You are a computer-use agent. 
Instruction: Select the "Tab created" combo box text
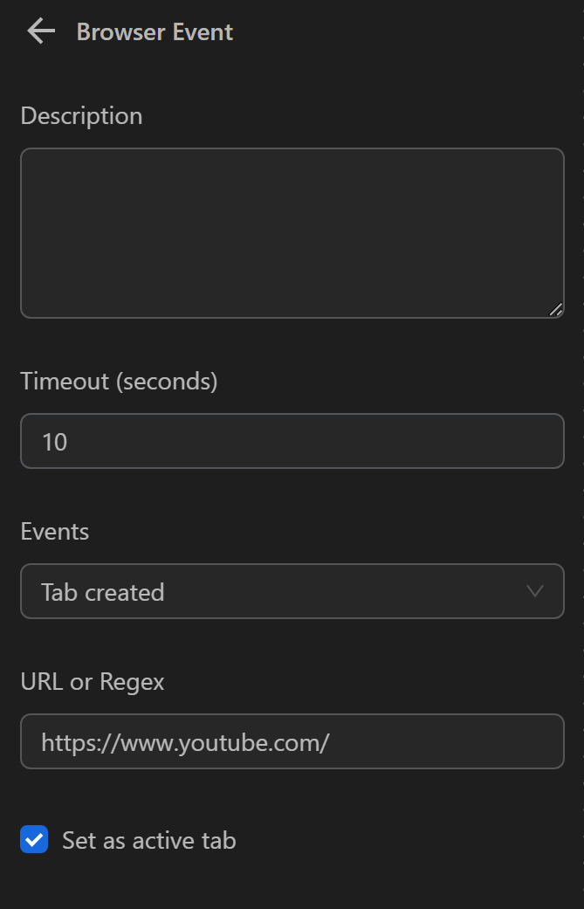103,592
